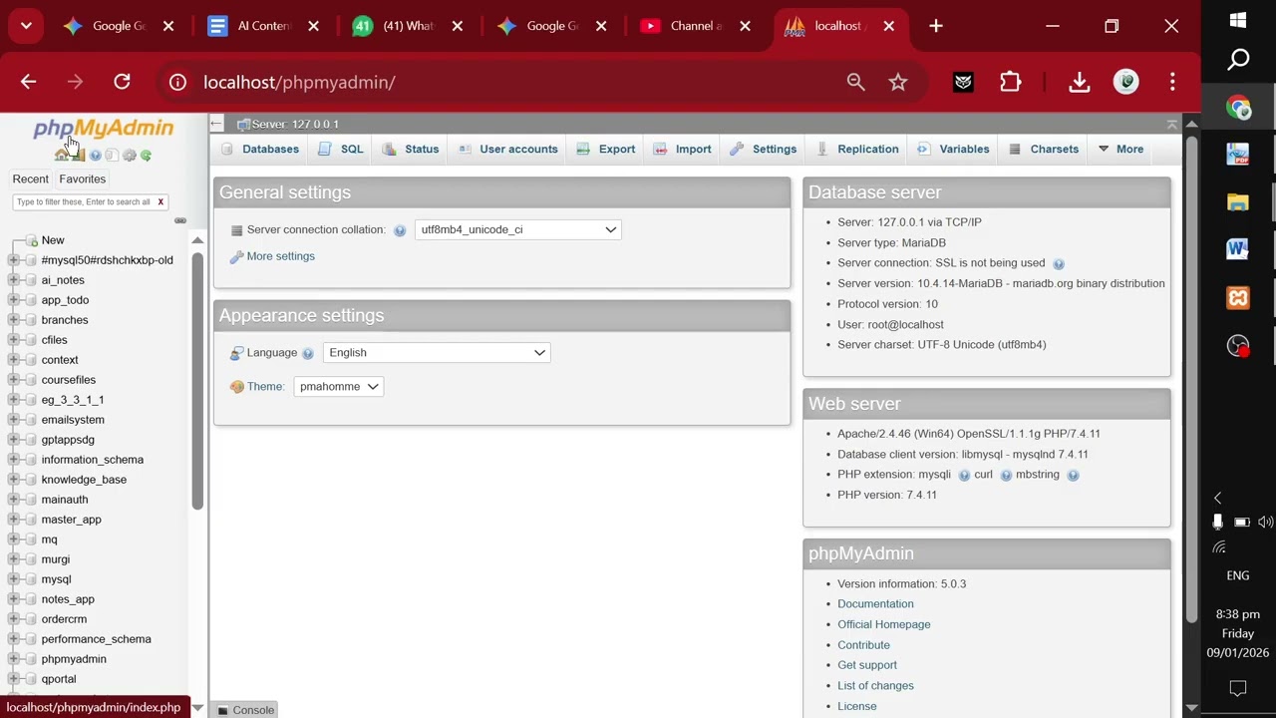Screen dimensions: 1276x718
Task: Select the Channel YouTube browser tab
Action: coord(696,26)
